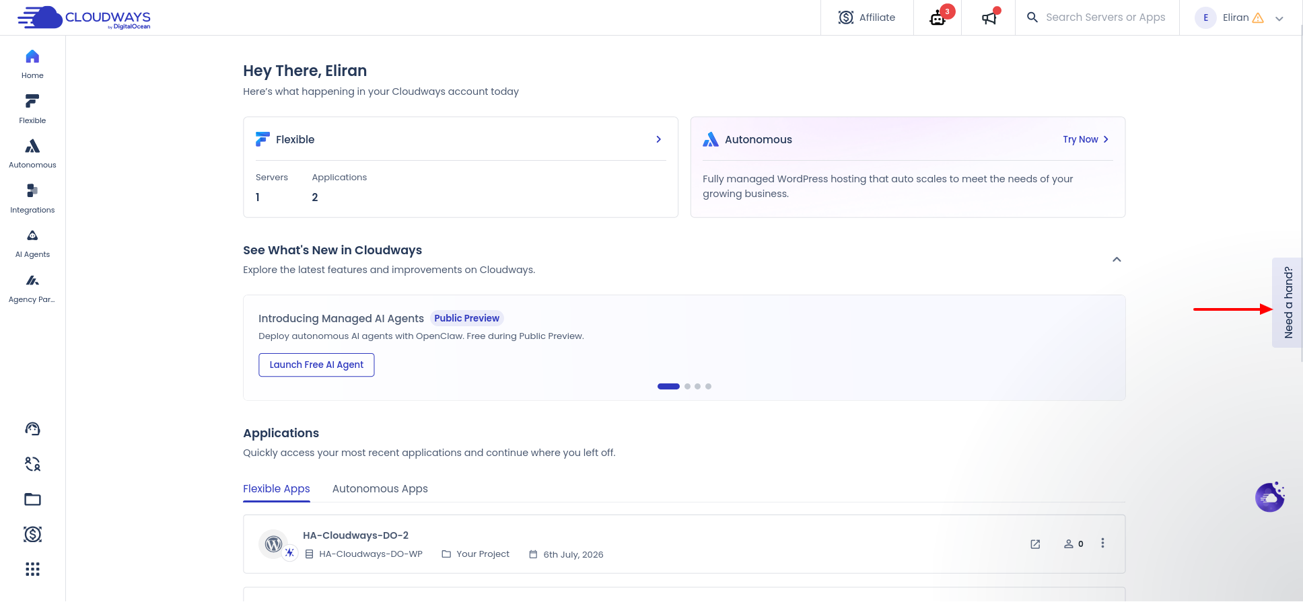This screenshot has width=1303, height=602.
Task: Open the announcements megaphone icon
Action: [989, 17]
